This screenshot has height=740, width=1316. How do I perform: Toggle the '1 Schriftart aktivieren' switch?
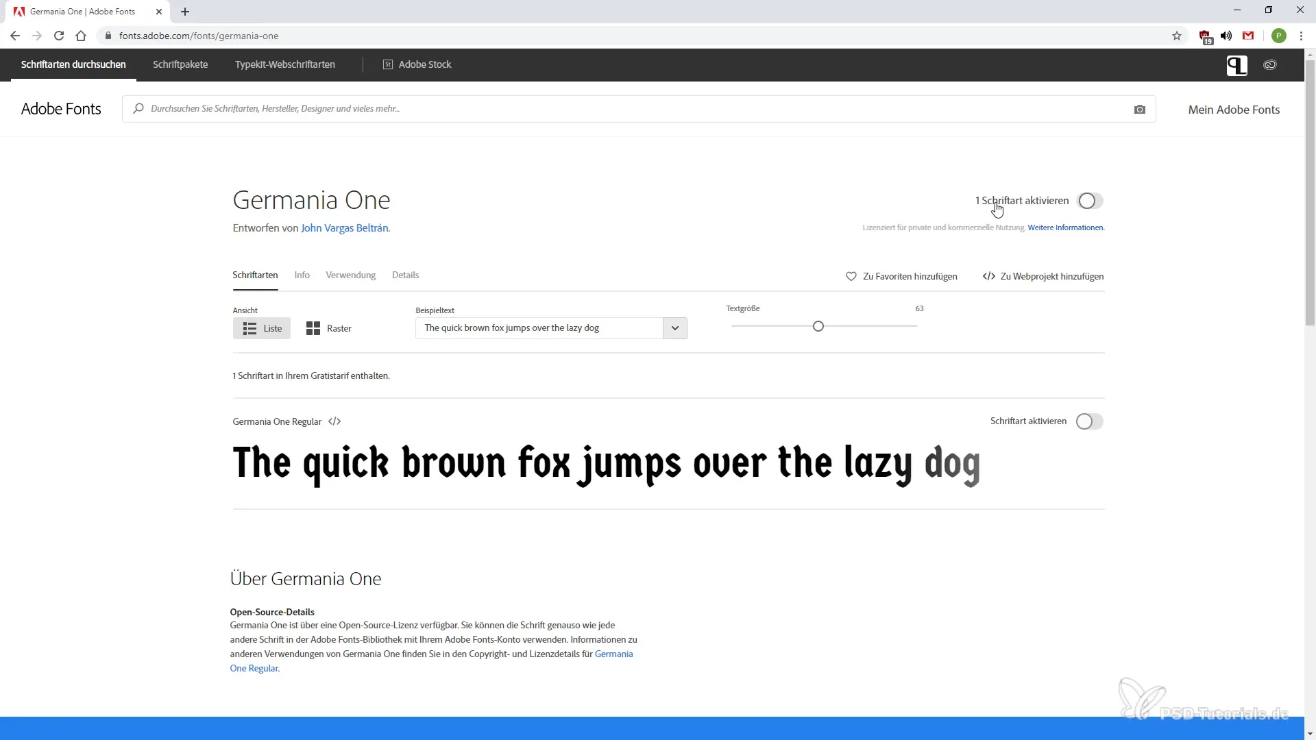pos(1090,201)
